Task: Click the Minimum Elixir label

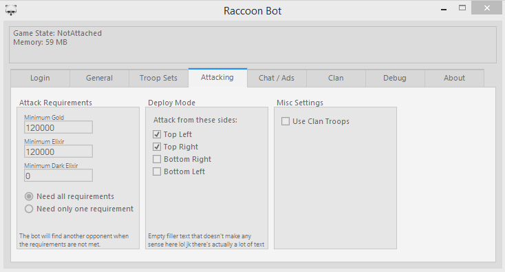Action: coord(44,141)
